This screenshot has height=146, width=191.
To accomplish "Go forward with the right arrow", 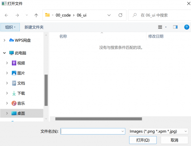I will (x=17, y=15).
